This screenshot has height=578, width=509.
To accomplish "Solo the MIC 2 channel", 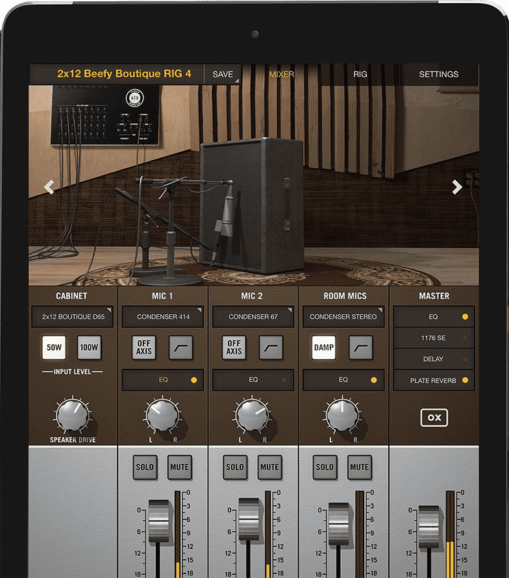I will click(x=234, y=467).
